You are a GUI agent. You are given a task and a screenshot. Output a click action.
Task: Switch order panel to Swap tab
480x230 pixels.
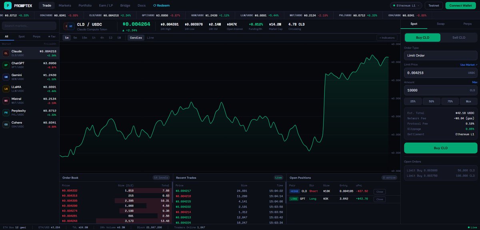pyautogui.click(x=440, y=24)
